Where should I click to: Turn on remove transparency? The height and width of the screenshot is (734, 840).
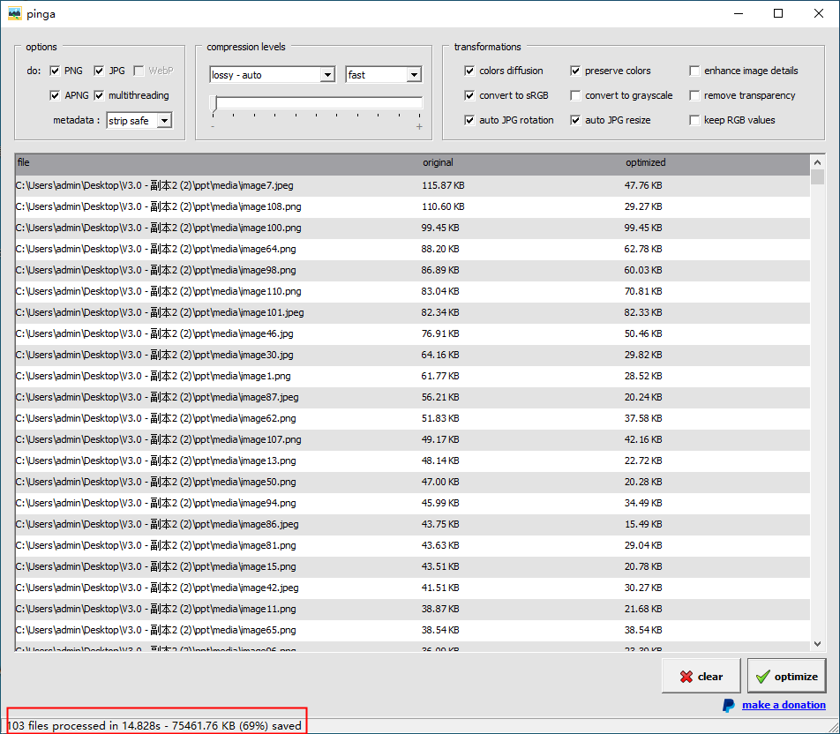tap(695, 95)
